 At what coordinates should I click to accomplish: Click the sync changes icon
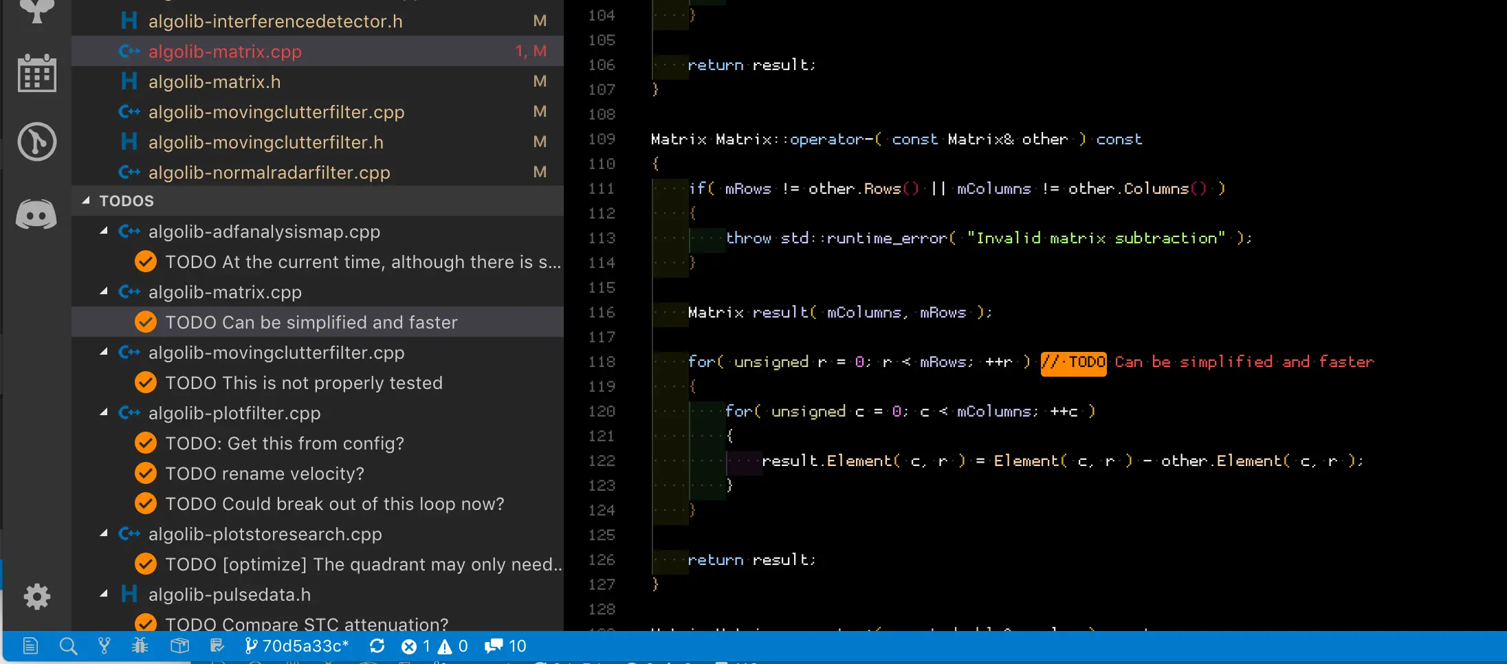[x=377, y=646]
